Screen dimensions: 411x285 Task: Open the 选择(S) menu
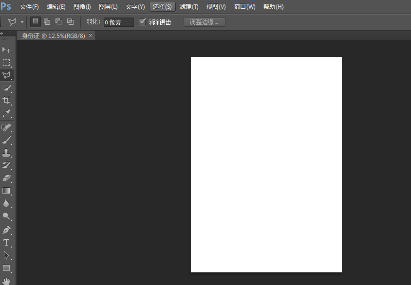(x=162, y=7)
